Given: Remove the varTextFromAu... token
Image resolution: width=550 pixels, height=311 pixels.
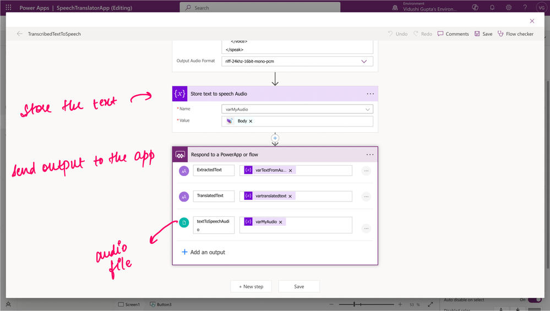Looking at the screenshot, I should coord(290,171).
